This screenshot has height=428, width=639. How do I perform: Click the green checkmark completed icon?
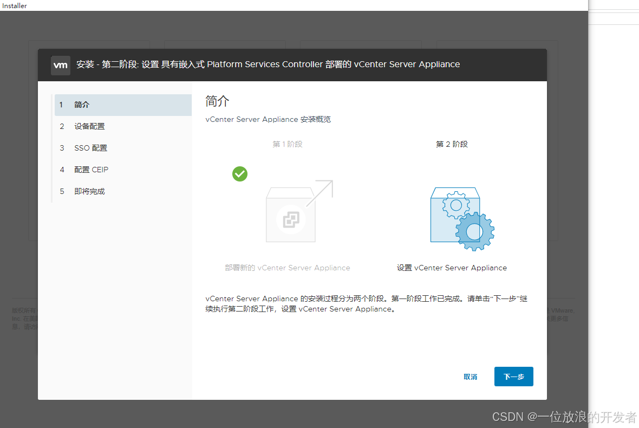click(x=239, y=174)
